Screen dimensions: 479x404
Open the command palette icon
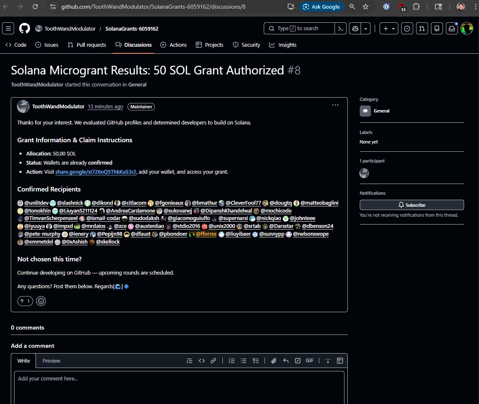[340, 29]
